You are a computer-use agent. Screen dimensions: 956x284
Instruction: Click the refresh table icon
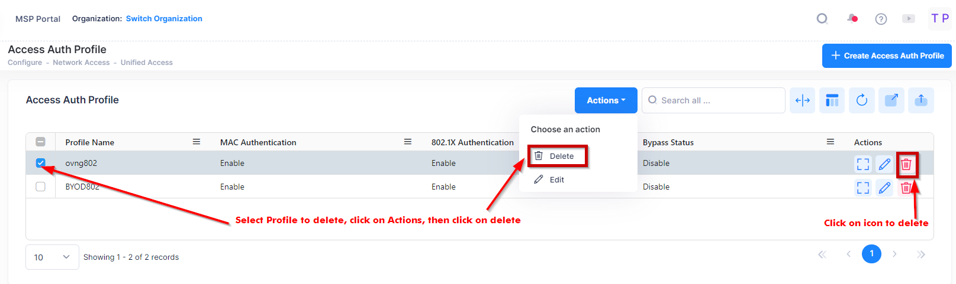[862, 100]
